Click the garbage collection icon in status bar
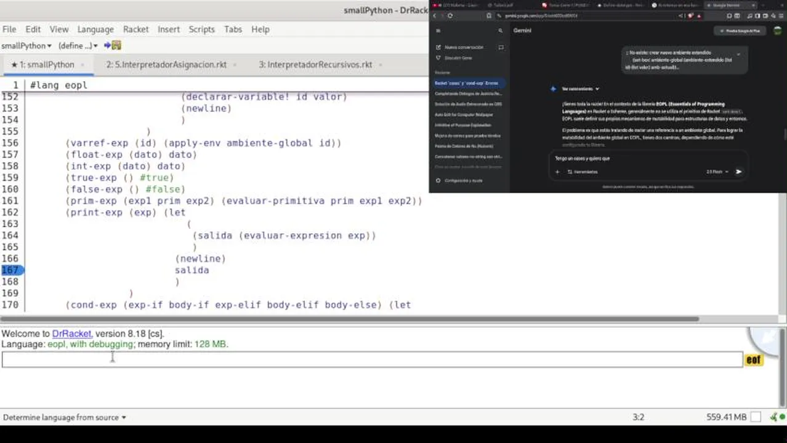The image size is (787, 443). (x=756, y=417)
